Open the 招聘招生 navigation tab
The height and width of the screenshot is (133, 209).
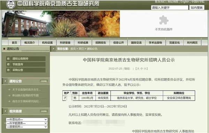[x=101, y=43]
